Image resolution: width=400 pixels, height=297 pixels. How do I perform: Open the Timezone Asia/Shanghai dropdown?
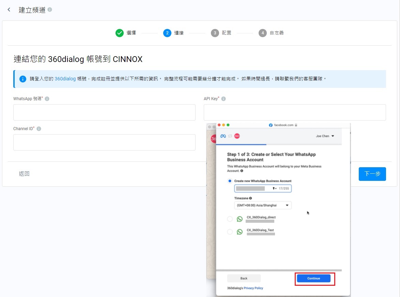coord(263,205)
